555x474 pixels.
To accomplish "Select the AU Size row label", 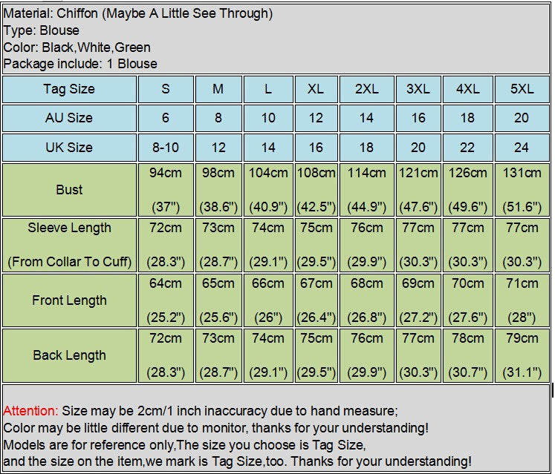I will (69, 118).
